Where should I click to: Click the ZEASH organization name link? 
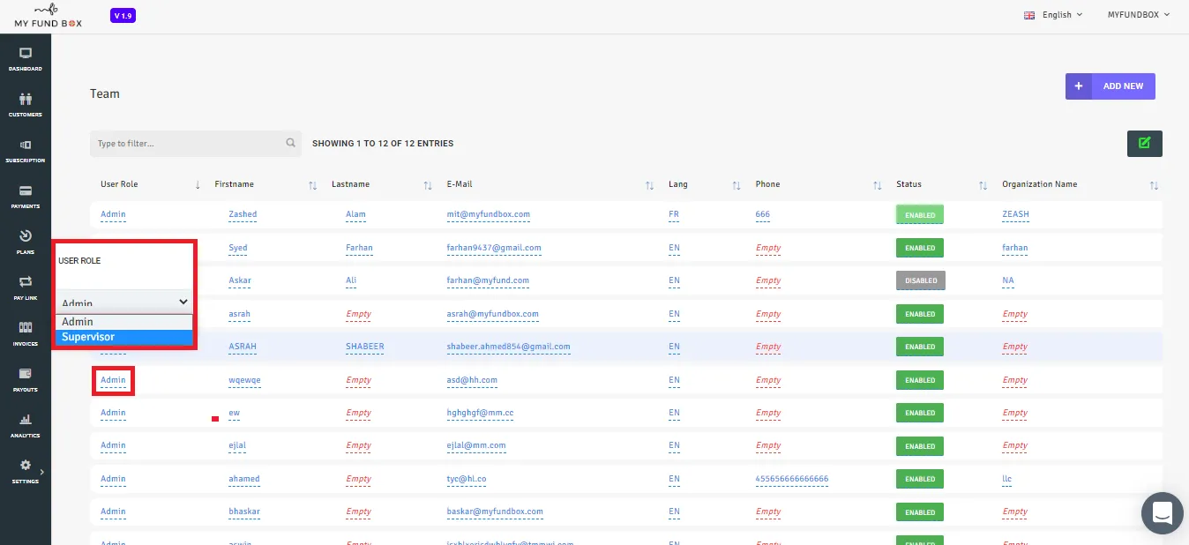click(1015, 214)
